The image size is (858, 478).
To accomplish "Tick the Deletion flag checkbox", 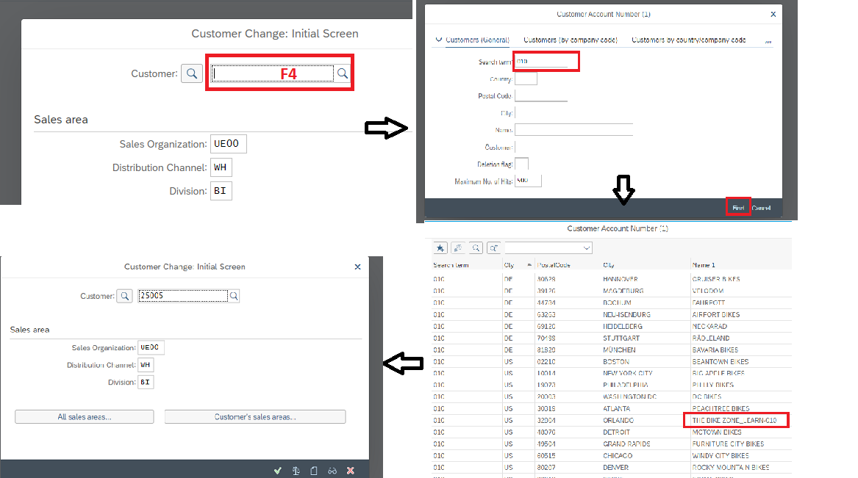I will pos(521,164).
